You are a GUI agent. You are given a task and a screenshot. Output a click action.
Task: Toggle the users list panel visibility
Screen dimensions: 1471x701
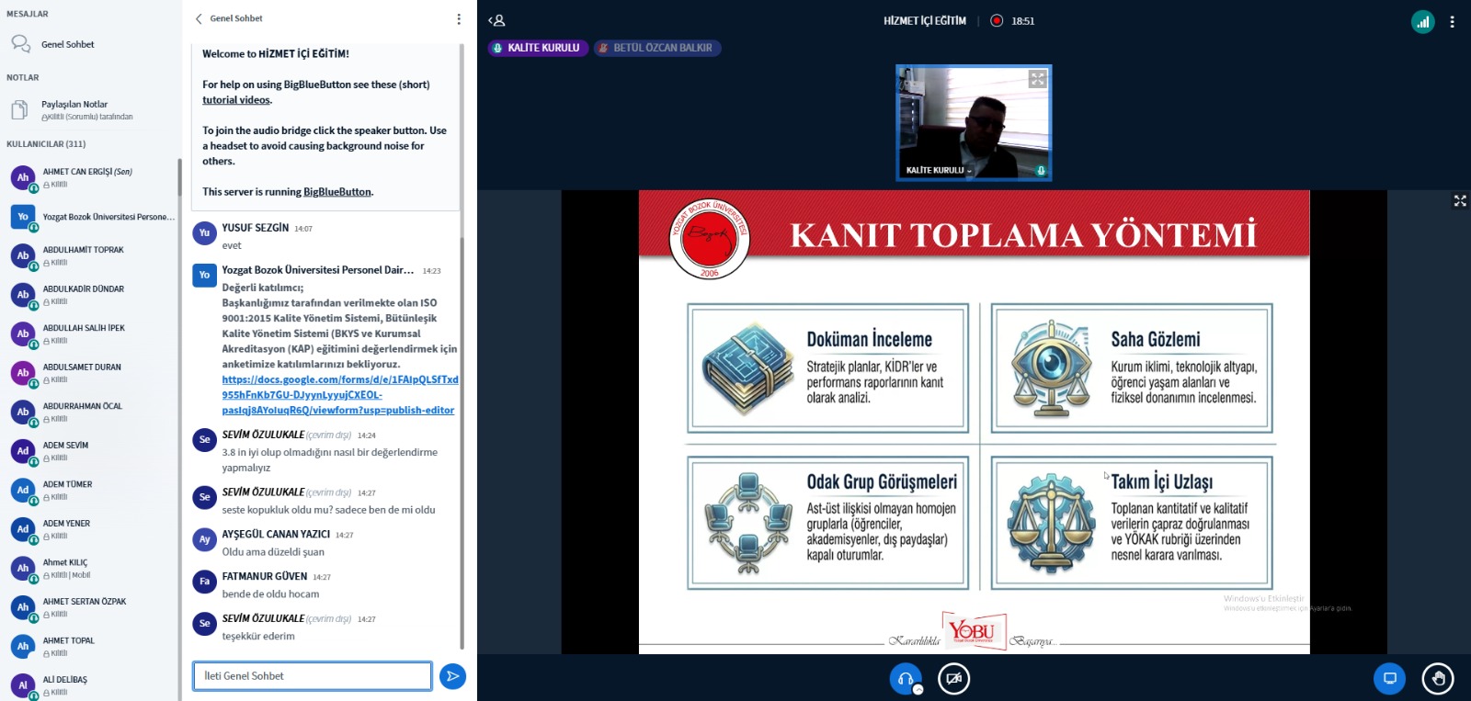(496, 20)
